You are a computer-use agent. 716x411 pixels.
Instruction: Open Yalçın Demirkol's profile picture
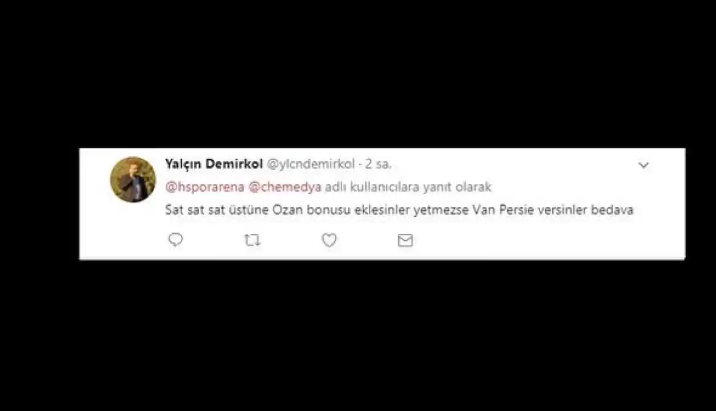[133, 180]
